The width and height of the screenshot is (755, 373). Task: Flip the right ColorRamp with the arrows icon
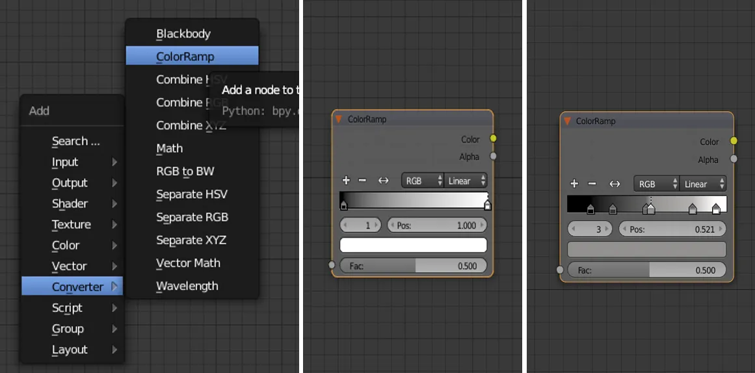pos(615,184)
